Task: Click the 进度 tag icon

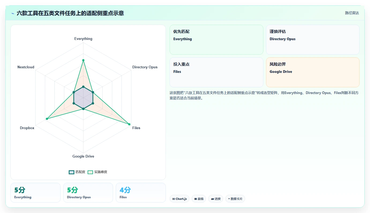Action: [212, 199]
